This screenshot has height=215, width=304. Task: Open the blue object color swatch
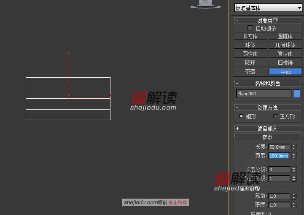click(x=297, y=94)
